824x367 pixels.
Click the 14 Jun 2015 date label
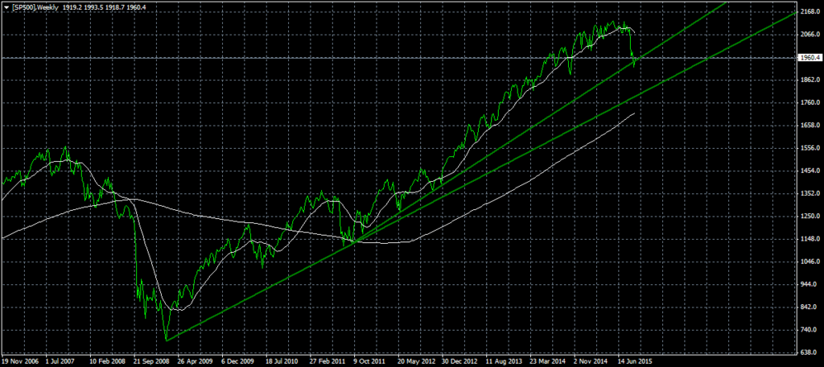click(x=635, y=361)
